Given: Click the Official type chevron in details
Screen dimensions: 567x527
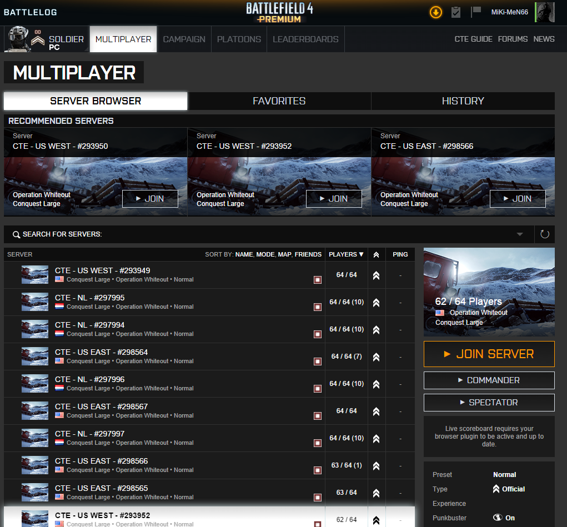Looking at the screenshot, I should tap(496, 489).
